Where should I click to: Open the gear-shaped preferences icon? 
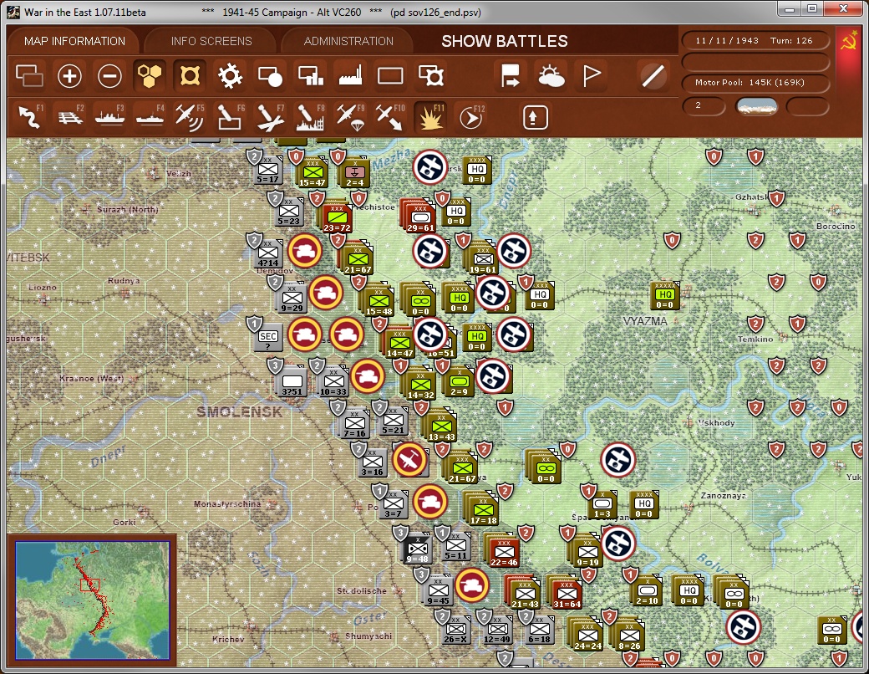(x=230, y=76)
